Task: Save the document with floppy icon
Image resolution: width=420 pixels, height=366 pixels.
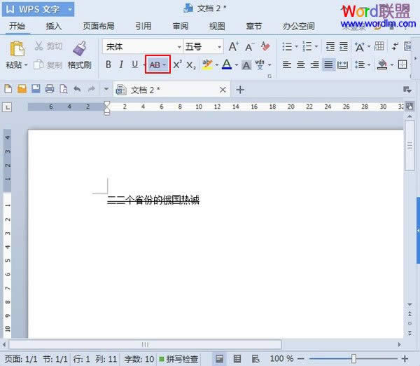Action: (36, 89)
